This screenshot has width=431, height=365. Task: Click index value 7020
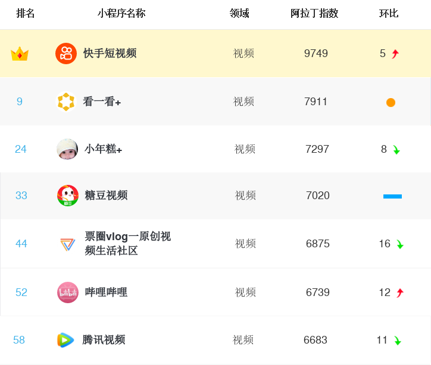click(x=318, y=196)
